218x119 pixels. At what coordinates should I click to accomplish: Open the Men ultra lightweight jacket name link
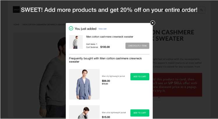click(x=114, y=113)
